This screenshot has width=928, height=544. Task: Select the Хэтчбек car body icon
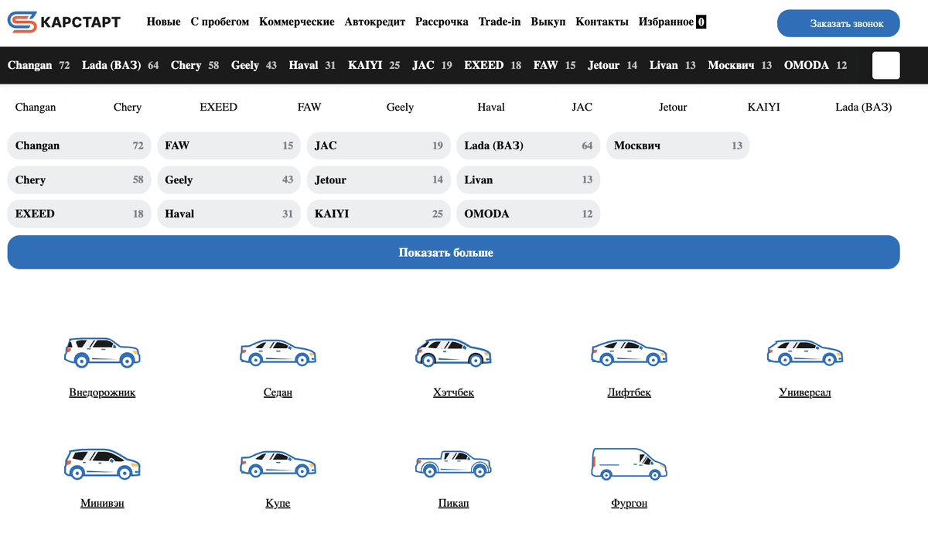click(x=453, y=352)
